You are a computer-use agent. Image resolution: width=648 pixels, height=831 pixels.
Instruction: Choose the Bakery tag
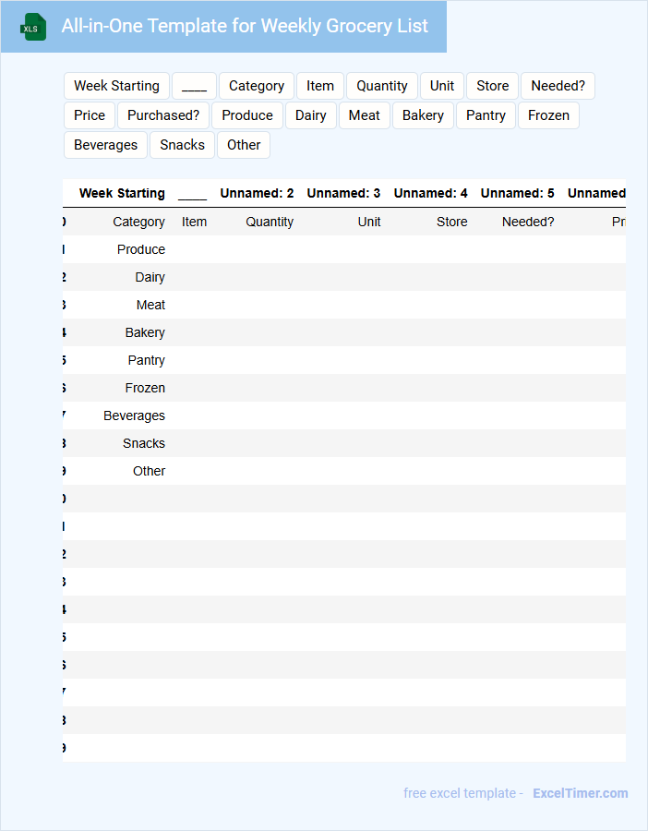point(423,115)
